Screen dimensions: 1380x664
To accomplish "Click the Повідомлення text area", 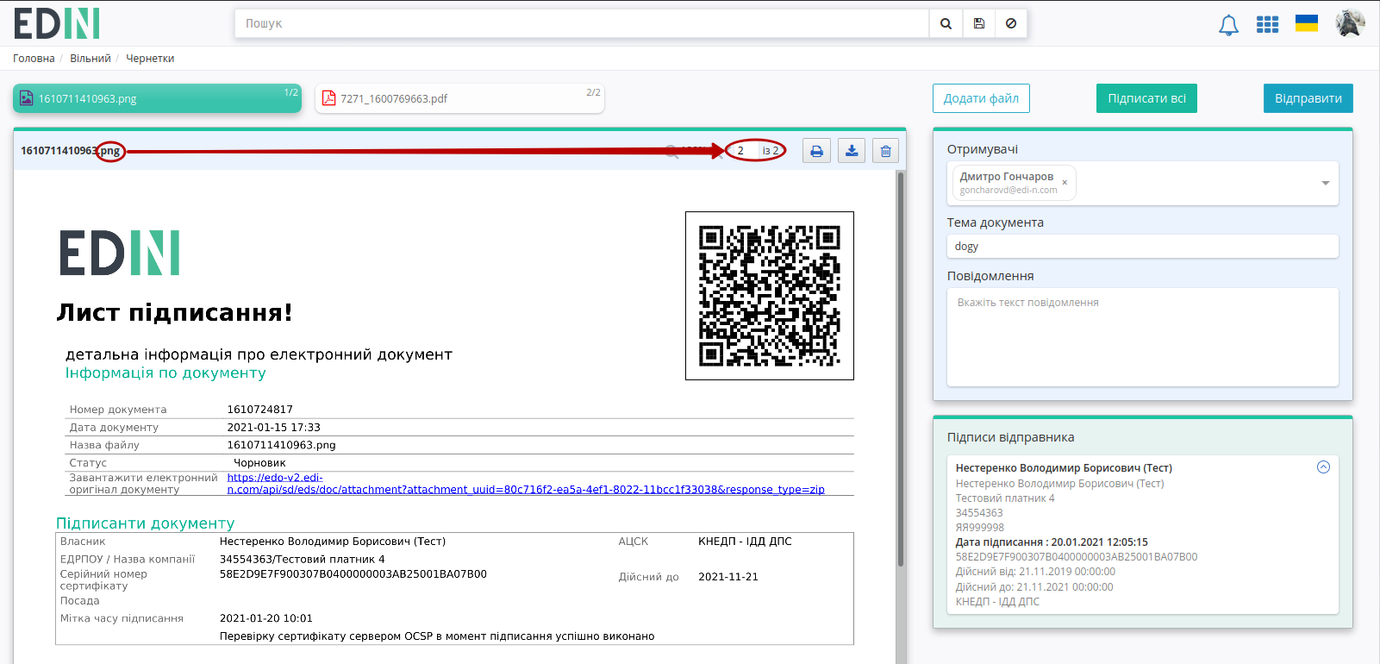I will [1142, 337].
